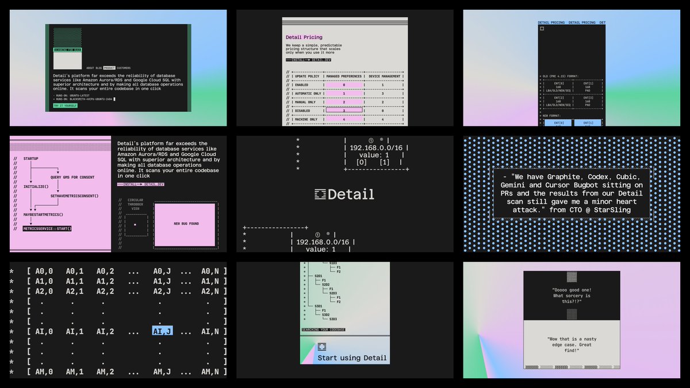The height and width of the screenshot is (388, 690).
Task: Click the SETHAVEMETRICSCONSENT() node
Action: (74, 196)
